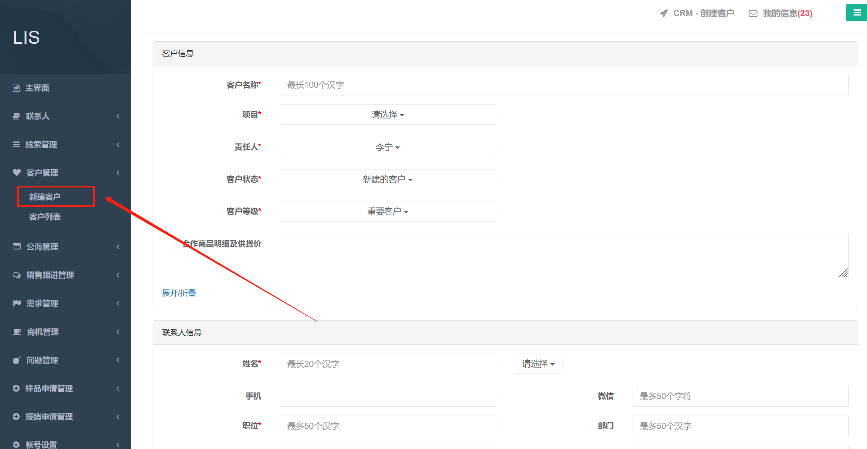Click the document icon beside 主界面
Viewport: 867px width, 449px height.
(16, 88)
